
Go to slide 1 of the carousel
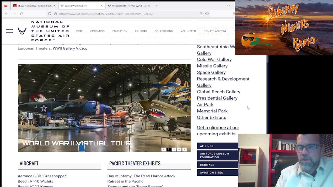pos(163,149)
